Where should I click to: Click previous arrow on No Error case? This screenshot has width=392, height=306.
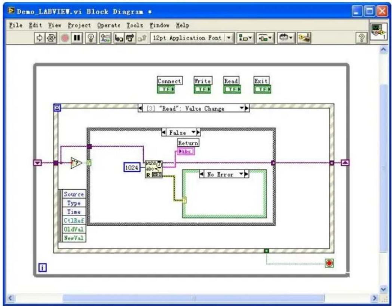pyautogui.click(x=202, y=174)
